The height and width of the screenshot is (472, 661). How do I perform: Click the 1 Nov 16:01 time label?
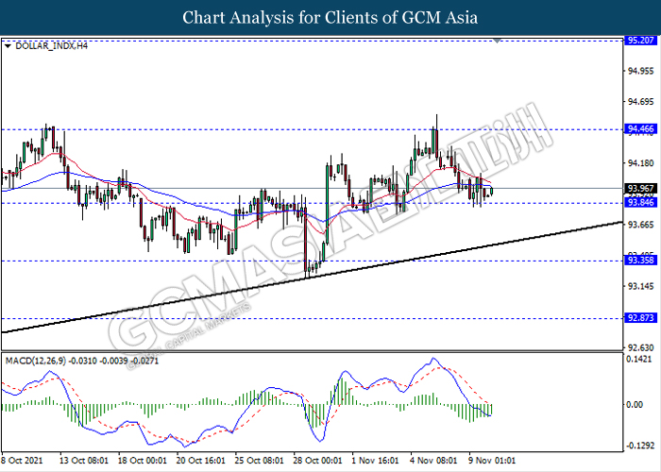(375, 461)
